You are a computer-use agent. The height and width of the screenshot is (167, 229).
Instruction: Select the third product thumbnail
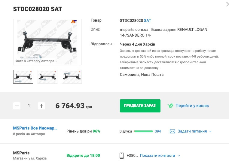72,77
